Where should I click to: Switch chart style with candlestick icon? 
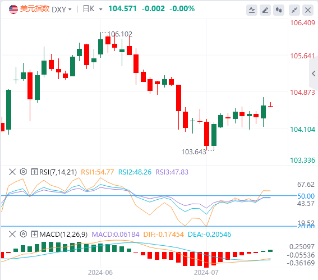click(279, 10)
